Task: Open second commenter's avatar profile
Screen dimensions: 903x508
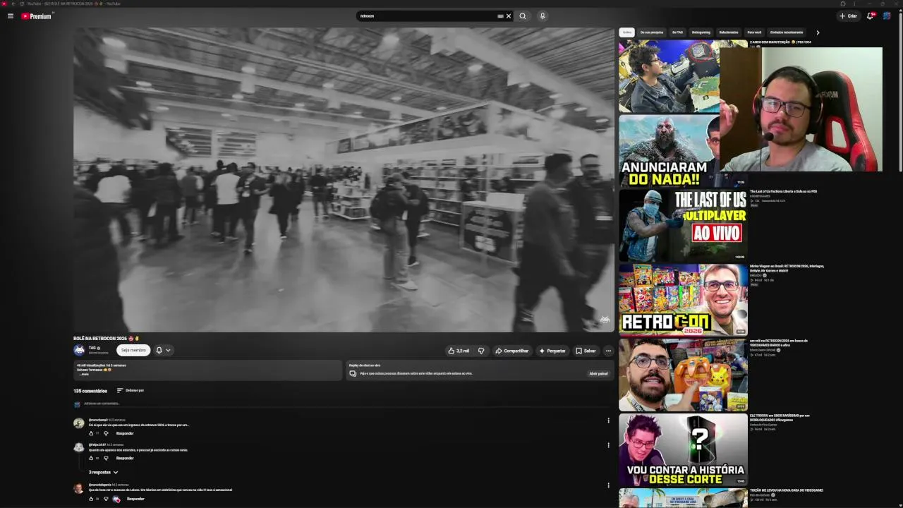Action: pyautogui.click(x=79, y=447)
